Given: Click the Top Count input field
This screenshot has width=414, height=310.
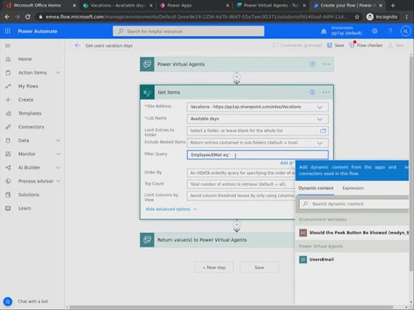Looking at the screenshot, I should point(241,184).
